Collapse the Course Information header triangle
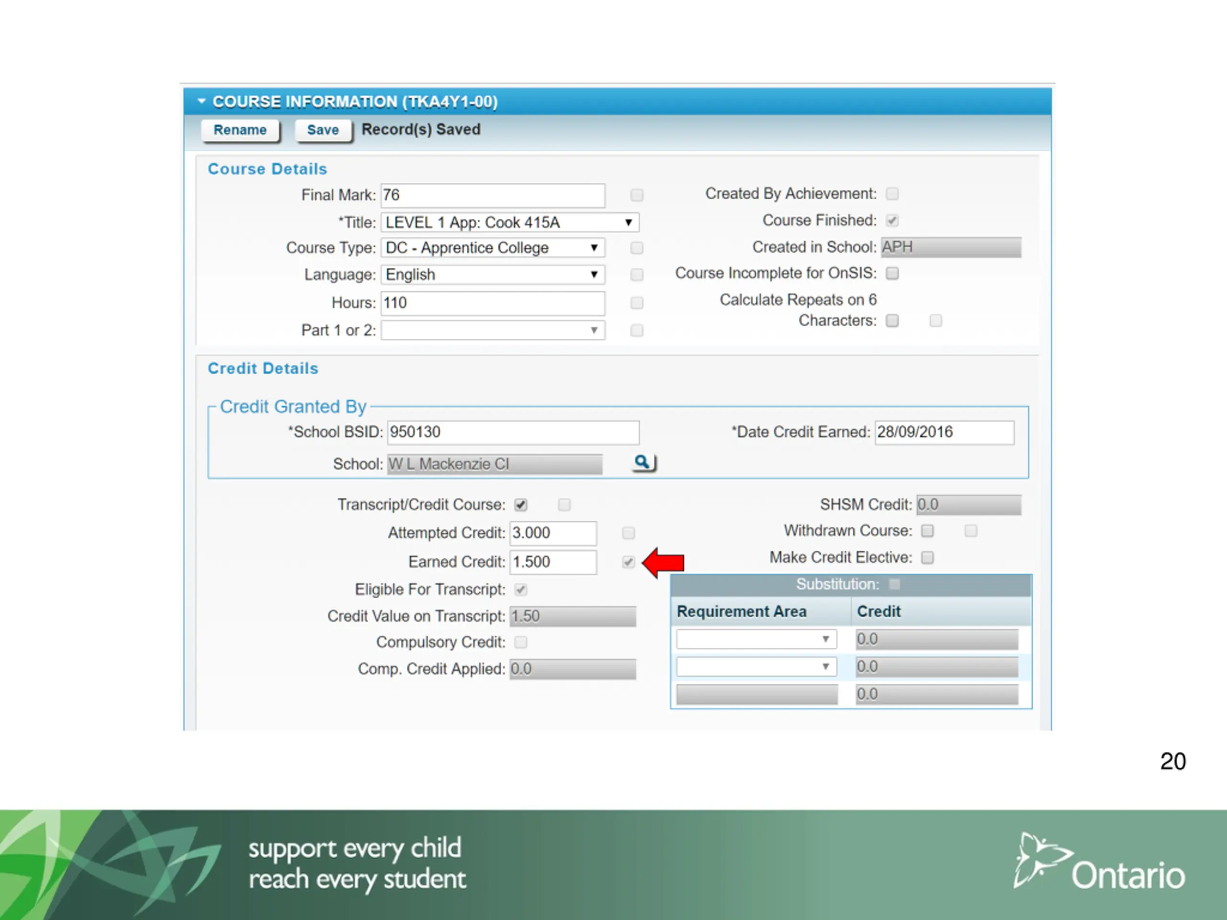 click(201, 102)
